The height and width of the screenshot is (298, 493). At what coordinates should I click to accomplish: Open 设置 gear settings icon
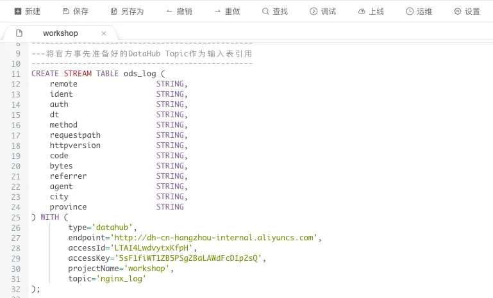point(458,12)
